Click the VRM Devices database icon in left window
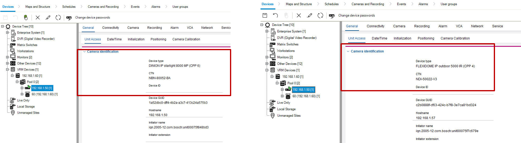 [13, 70]
